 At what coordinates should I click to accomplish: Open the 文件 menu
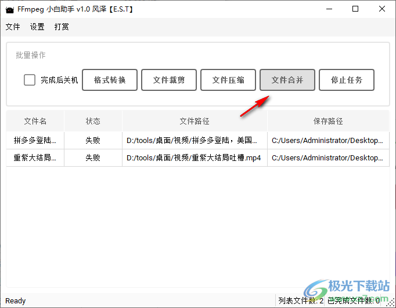click(13, 27)
